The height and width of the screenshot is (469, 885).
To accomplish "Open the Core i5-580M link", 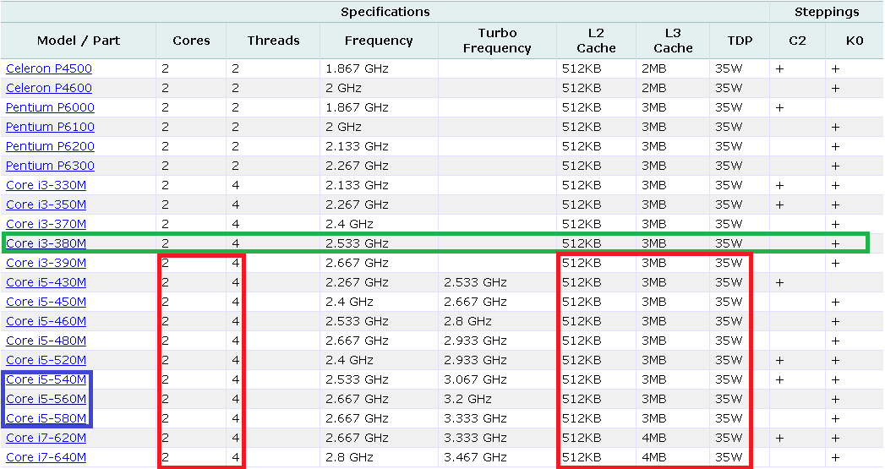I will click(46, 418).
